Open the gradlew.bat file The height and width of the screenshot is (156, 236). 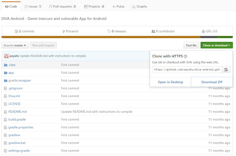click(x=17, y=143)
